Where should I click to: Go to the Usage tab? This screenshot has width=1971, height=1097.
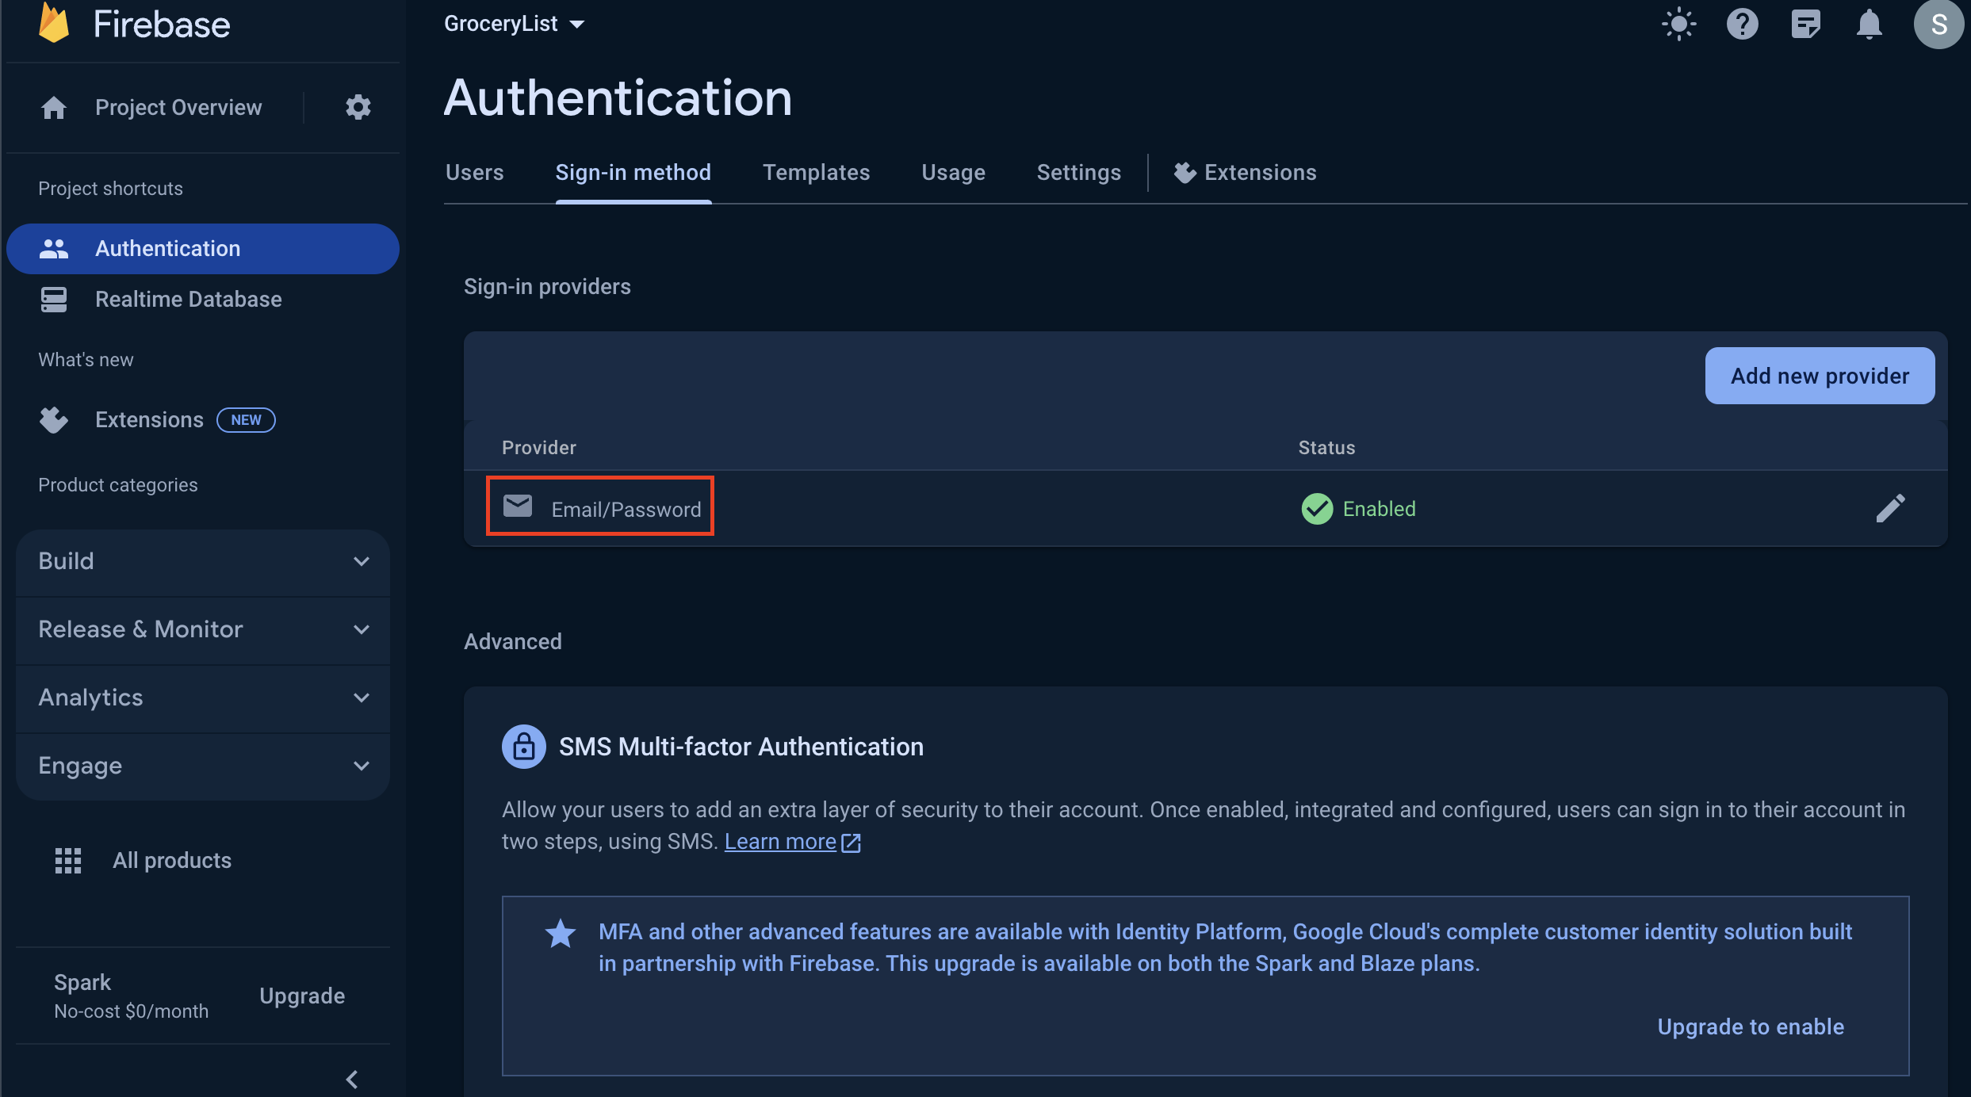[x=953, y=173]
